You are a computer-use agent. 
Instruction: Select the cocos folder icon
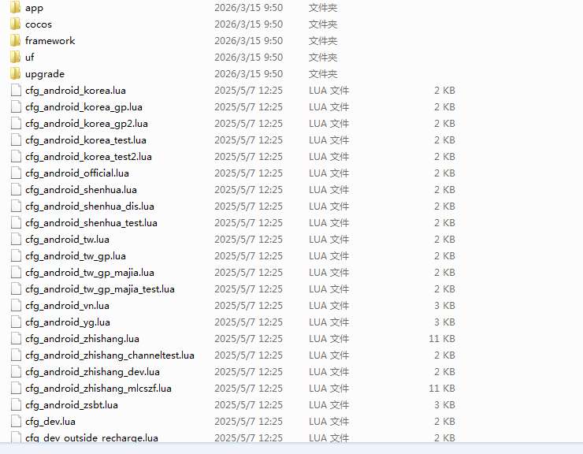click(16, 24)
